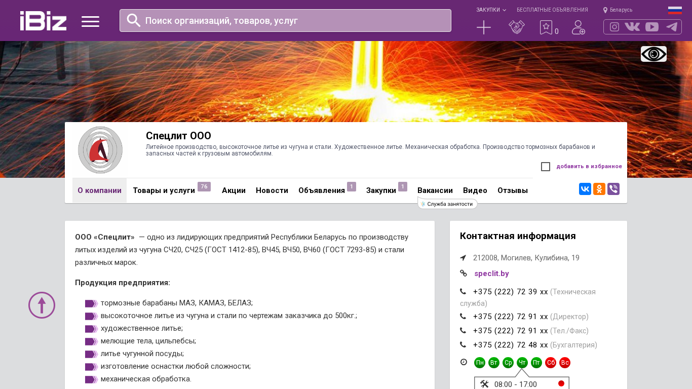The image size is (692, 389).
Task: Open the Отзывы tab
Action: pos(513,190)
